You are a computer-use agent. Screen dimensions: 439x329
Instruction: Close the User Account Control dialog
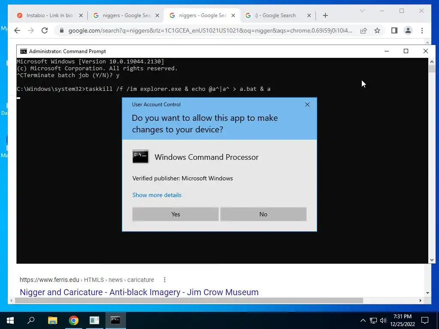point(307,105)
